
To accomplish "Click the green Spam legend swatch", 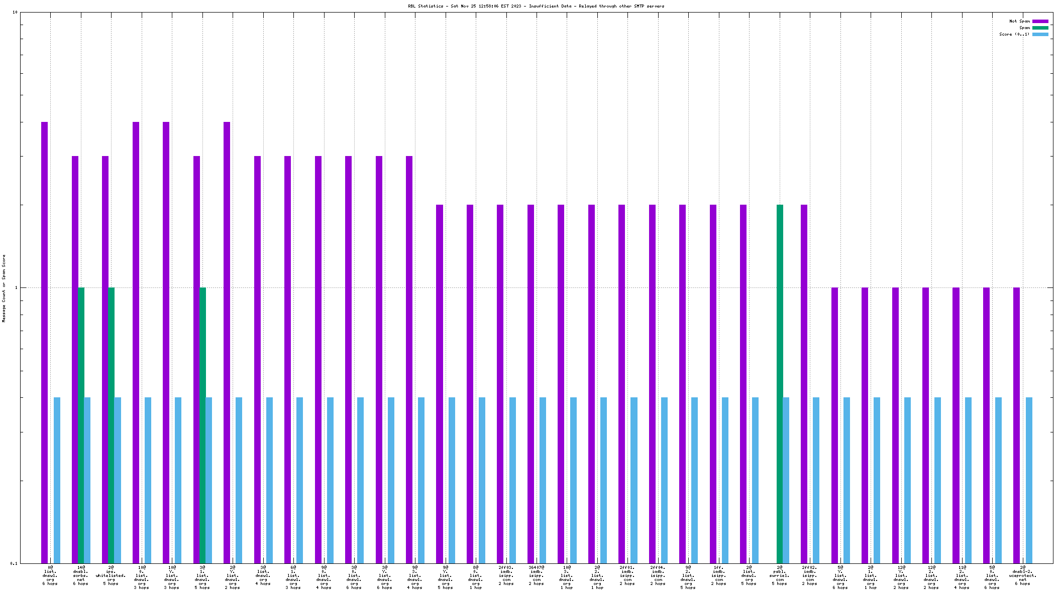I will tap(1040, 28).
